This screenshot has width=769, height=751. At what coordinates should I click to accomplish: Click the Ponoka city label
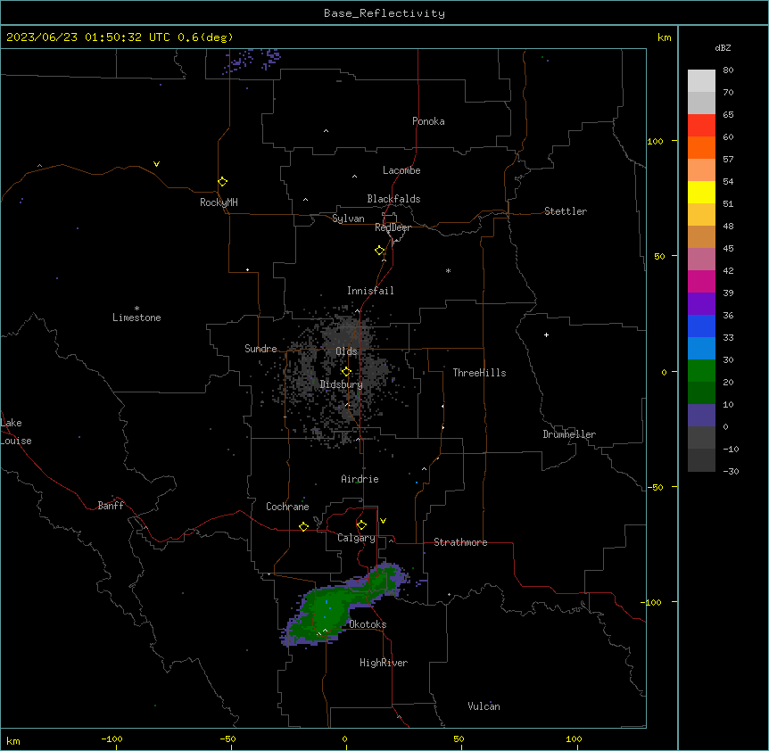pyautogui.click(x=428, y=121)
